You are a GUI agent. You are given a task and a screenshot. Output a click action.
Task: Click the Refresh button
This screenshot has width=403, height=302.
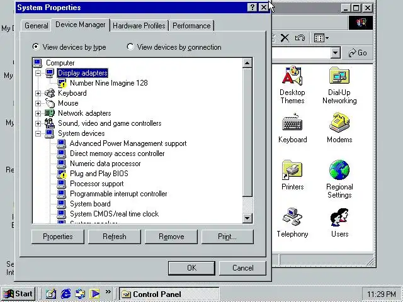point(115,237)
